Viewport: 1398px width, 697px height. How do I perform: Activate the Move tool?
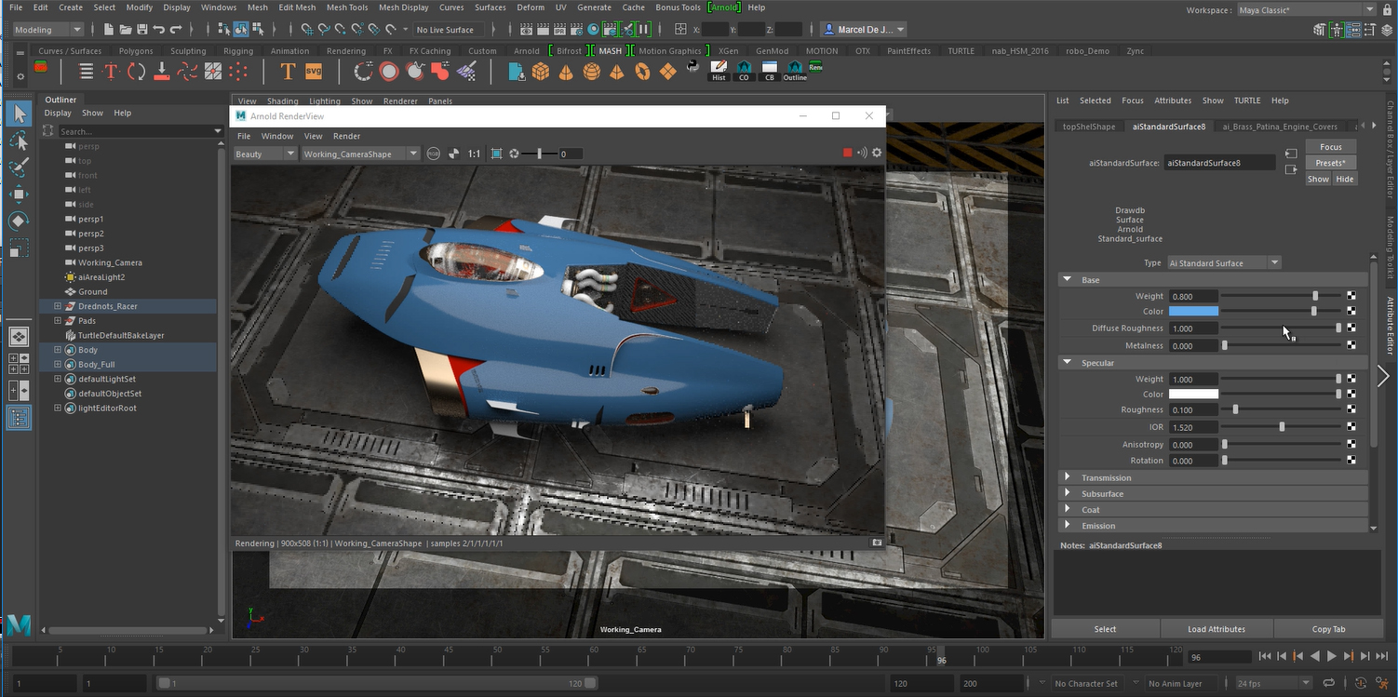point(20,194)
